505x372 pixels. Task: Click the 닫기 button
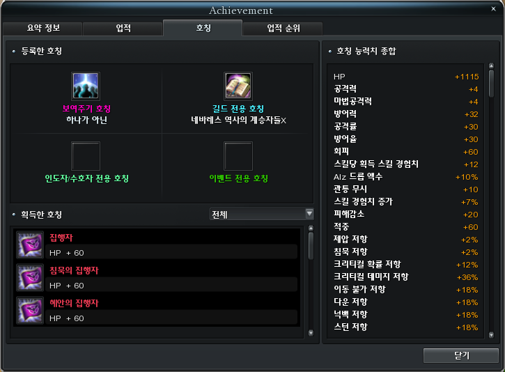(461, 355)
